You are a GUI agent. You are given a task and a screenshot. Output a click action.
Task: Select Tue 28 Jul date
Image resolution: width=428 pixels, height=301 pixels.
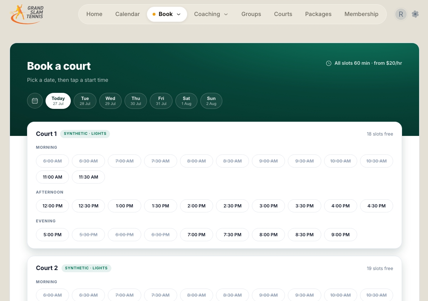point(85,101)
